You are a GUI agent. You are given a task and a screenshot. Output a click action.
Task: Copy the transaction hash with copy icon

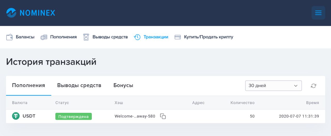[x=163, y=116]
